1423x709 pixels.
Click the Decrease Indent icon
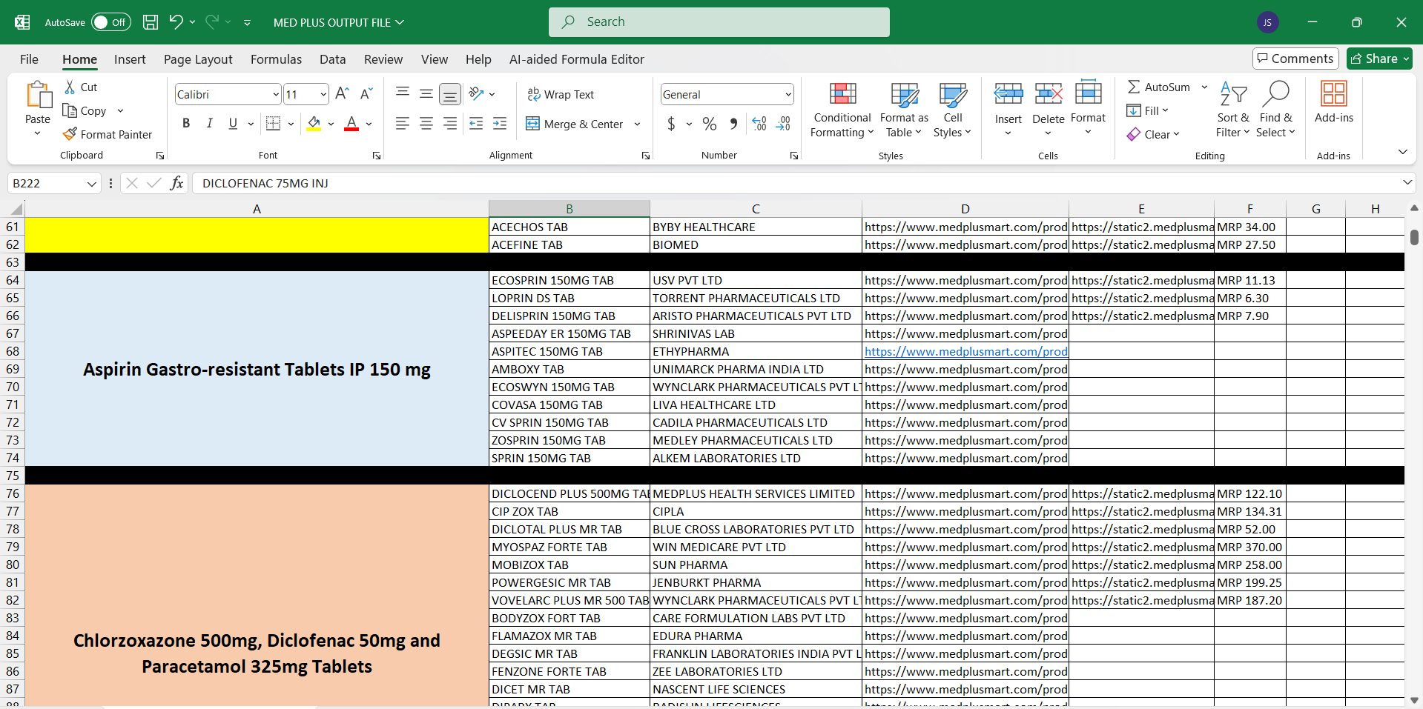pos(476,124)
